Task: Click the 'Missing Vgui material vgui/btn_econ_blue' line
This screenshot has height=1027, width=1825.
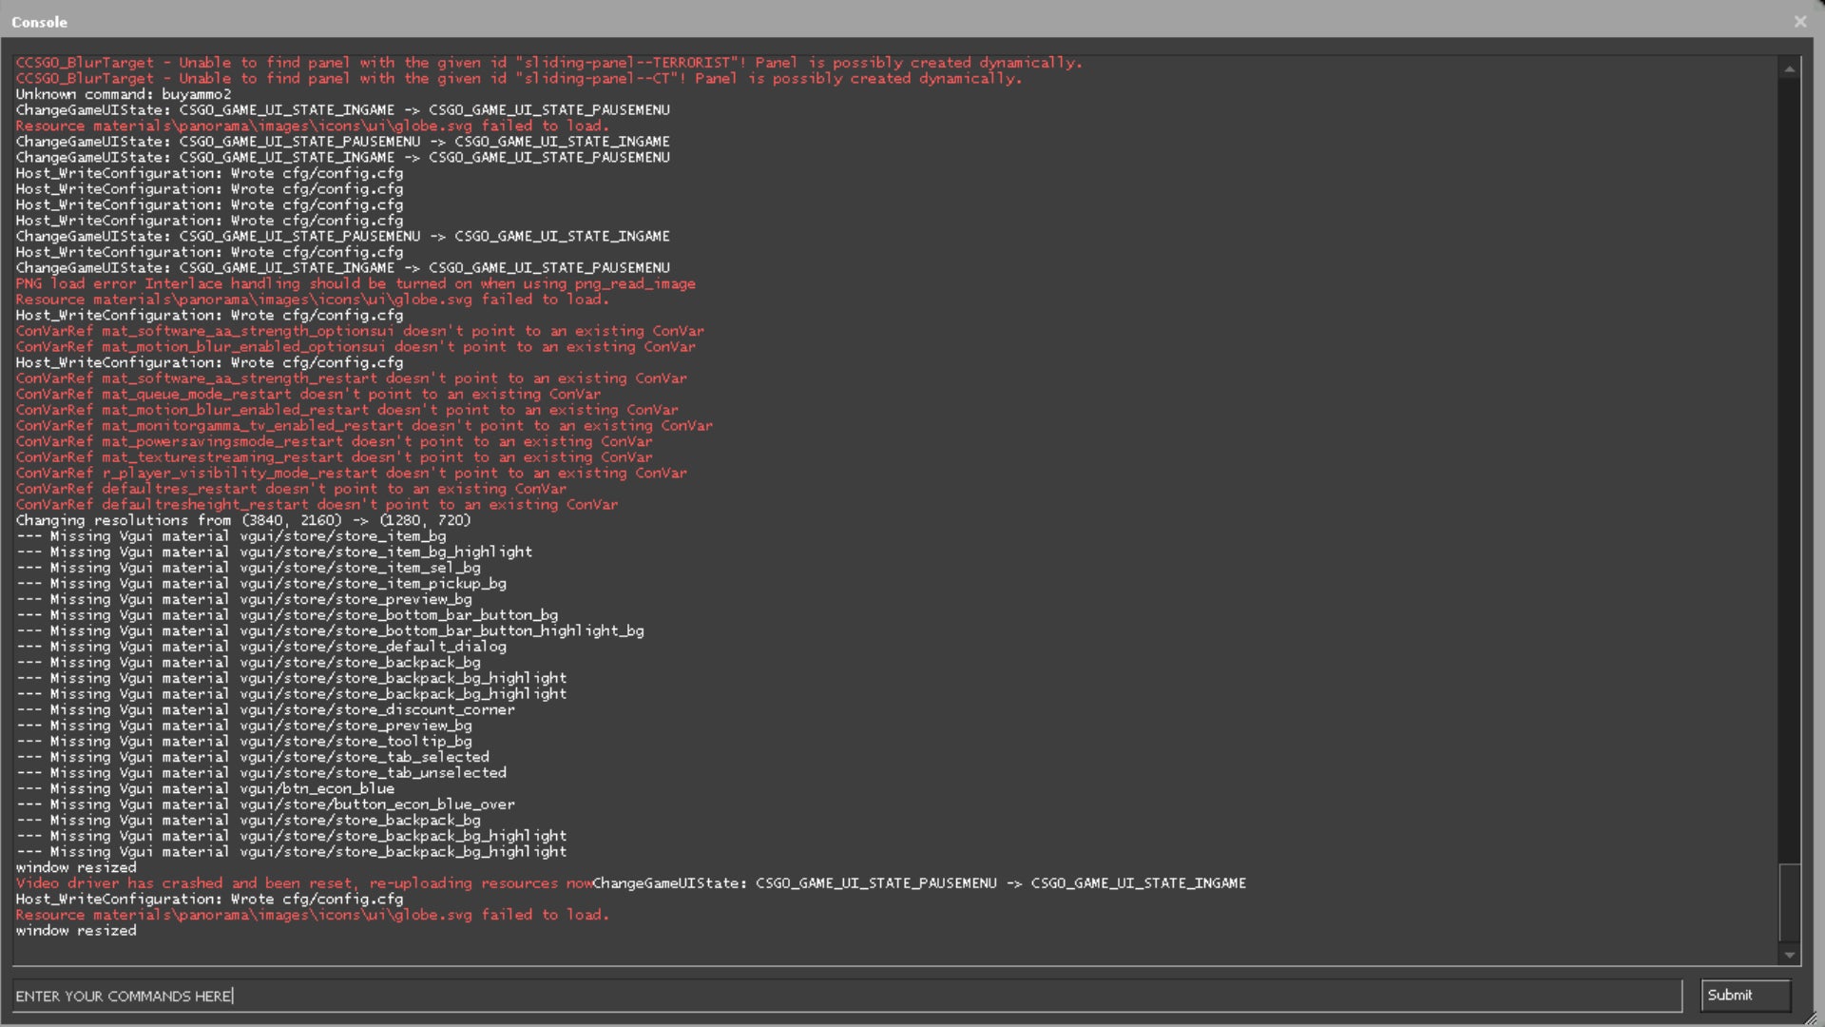Action: tap(204, 788)
